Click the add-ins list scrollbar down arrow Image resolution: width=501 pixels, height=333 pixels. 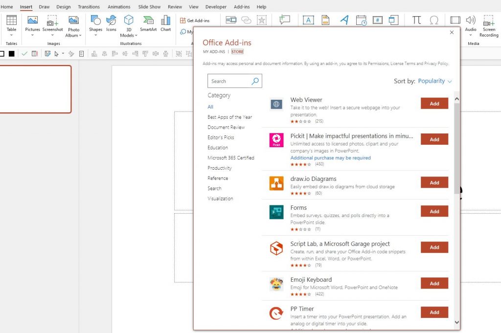[x=456, y=322]
